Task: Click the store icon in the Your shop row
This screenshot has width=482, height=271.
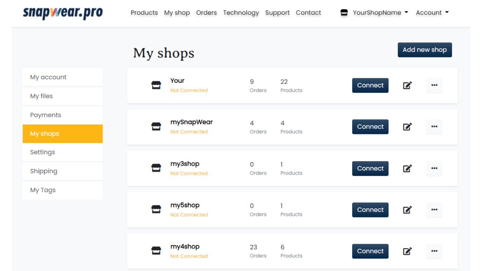Action: point(156,85)
